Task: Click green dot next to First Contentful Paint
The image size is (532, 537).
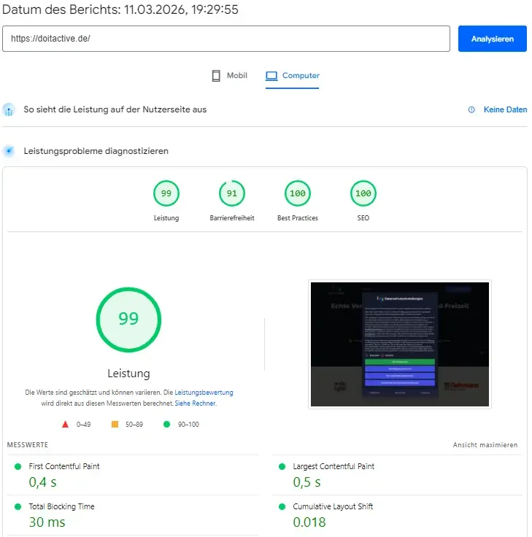Action: click(x=18, y=466)
